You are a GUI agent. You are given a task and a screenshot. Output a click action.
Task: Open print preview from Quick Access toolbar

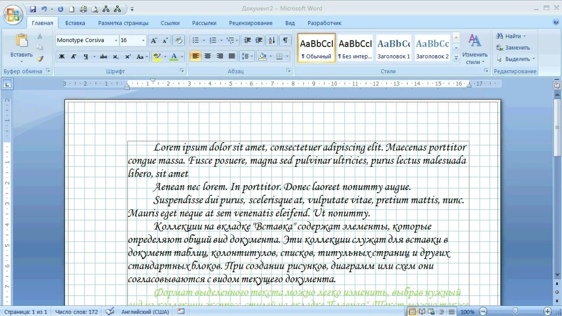click(x=94, y=9)
